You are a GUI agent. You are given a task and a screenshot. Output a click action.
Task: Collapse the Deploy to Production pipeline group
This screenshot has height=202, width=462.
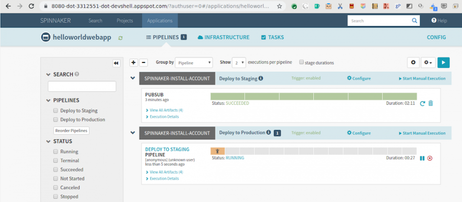click(x=133, y=133)
